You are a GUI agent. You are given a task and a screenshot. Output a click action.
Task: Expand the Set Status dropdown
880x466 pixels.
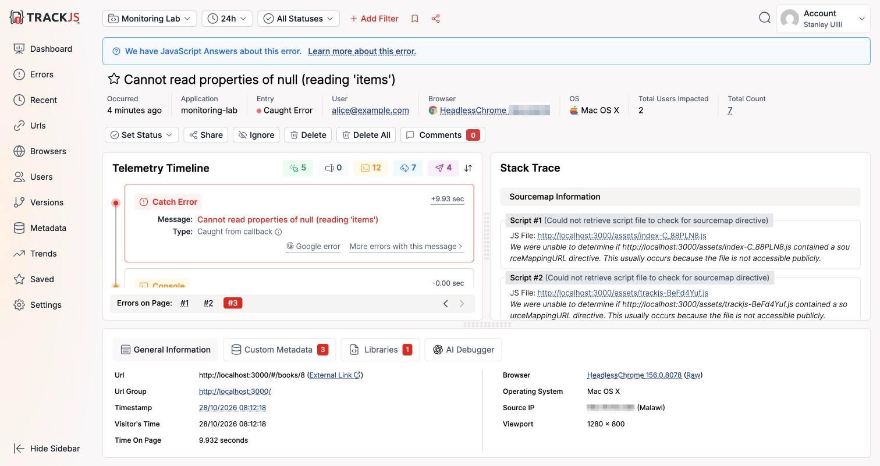point(141,135)
